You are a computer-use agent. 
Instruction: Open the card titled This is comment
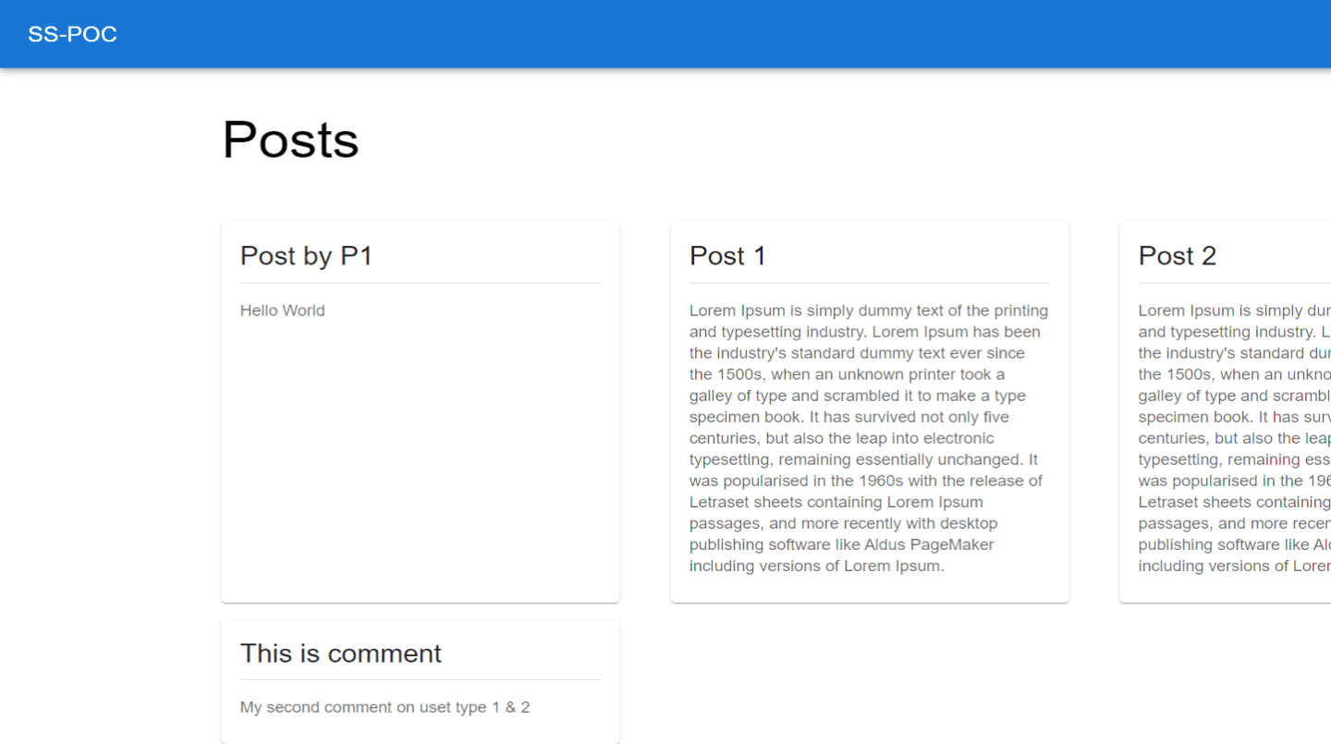pyautogui.click(x=341, y=653)
